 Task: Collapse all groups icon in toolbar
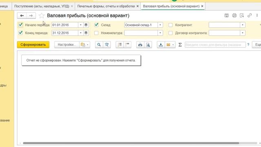pos(127,45)
